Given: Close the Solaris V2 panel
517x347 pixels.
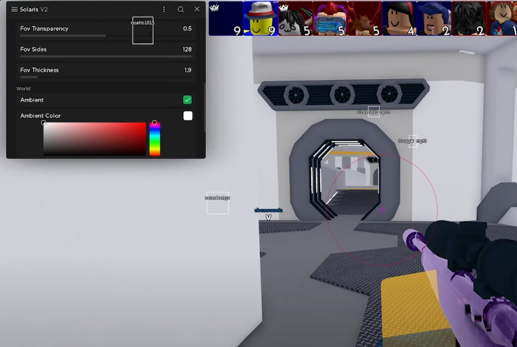Looking at the screenshot, I should point(197,9).
